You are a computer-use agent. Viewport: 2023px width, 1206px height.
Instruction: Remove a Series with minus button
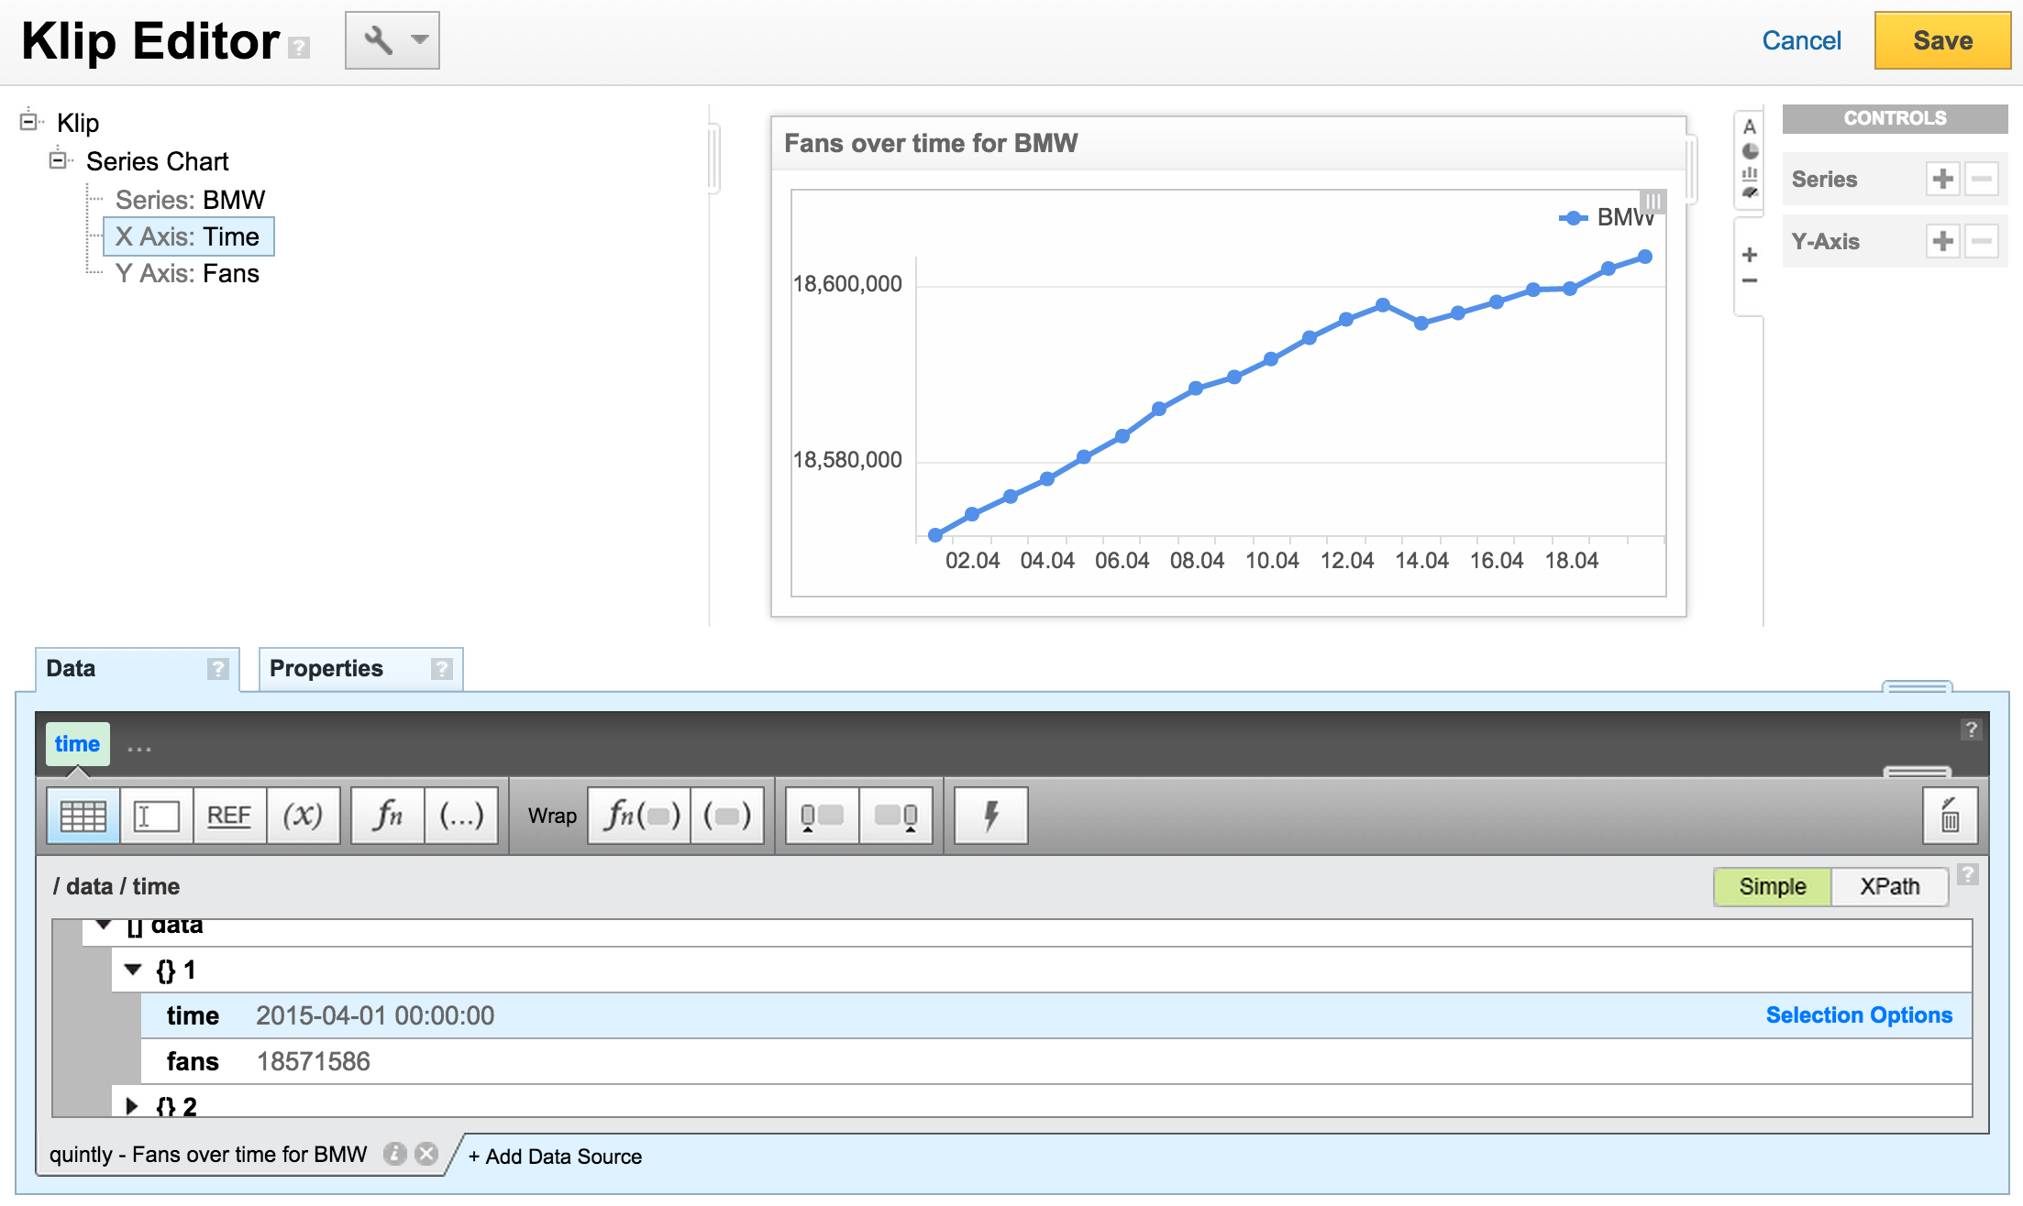[1981, 179]
